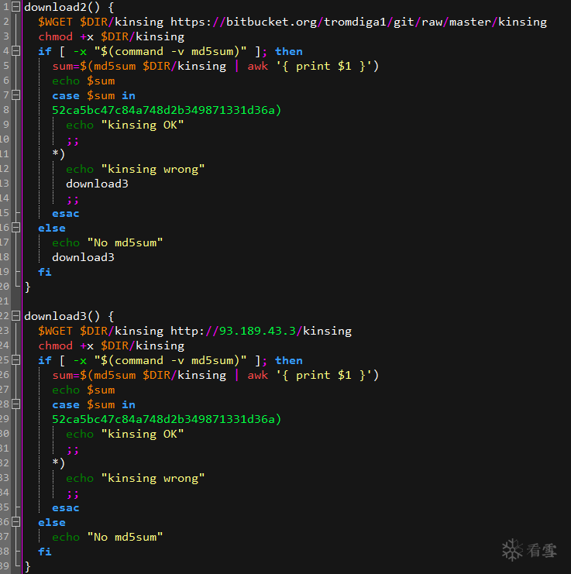The image size is (571, 574).
Task: Click the 'then' keyword on line 25
Action: pos(289,360)
